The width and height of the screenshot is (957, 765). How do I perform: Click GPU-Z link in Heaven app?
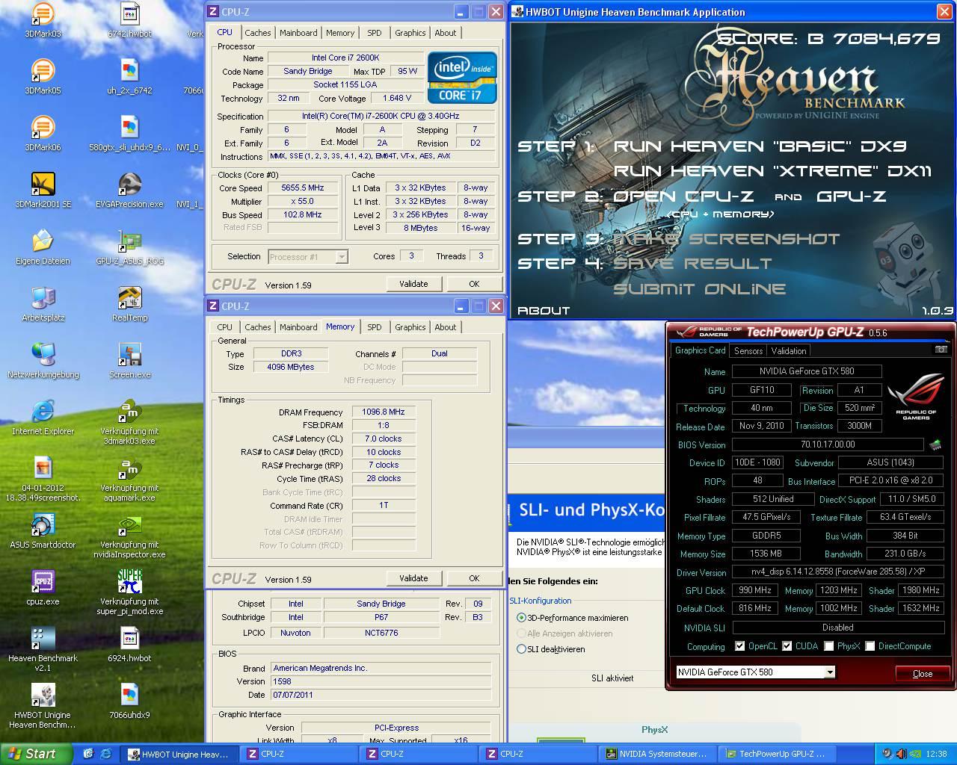pyautogui.click(x=851, y=196)
